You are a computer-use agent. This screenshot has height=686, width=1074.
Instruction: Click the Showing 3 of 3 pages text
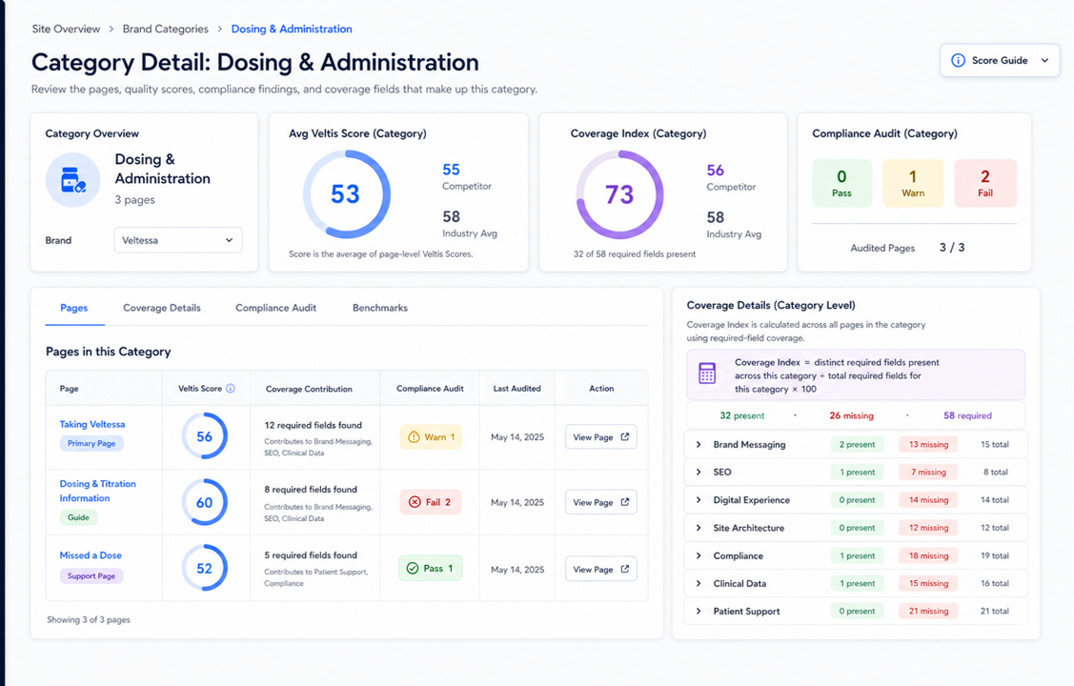click(89, 619)
